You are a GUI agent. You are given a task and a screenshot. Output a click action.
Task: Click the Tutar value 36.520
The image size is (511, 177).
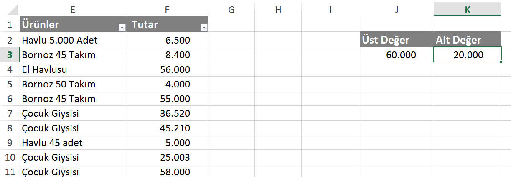[x=168, y=113]
